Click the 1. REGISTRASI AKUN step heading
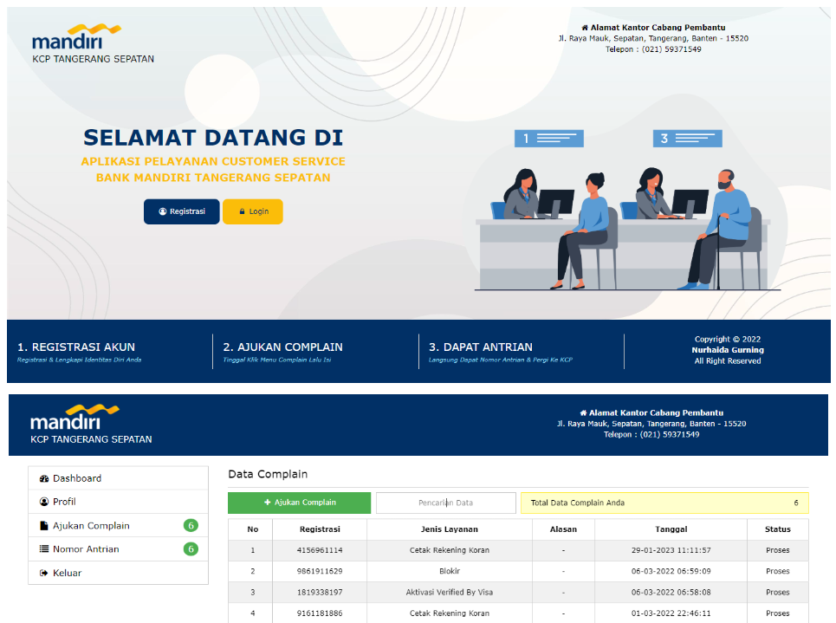Image resolution: width=836 pixels, height=623 pixels. (76, 347)
